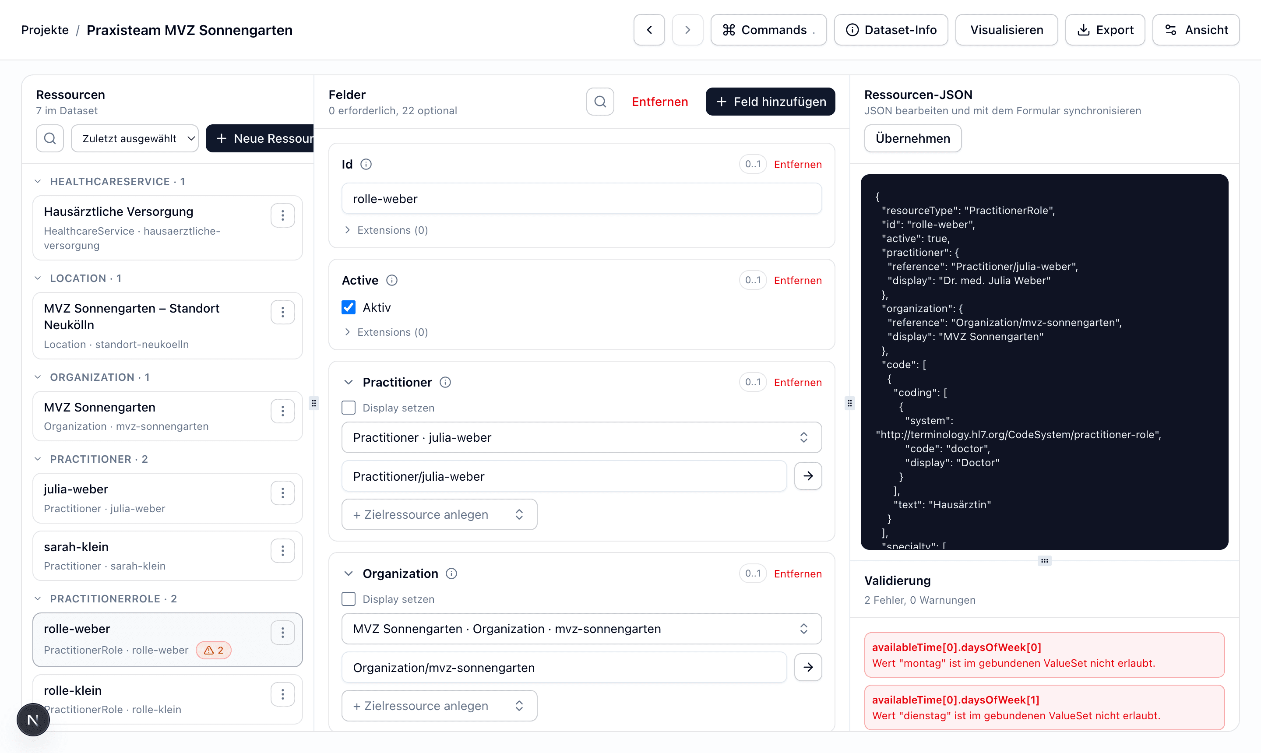Collapse the Organization field section
The width and height of the screenshot is (1261, 753).
349,574
